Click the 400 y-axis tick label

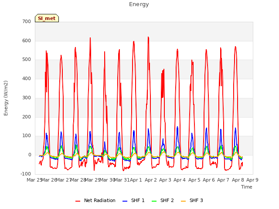click(x=27, y=78)
